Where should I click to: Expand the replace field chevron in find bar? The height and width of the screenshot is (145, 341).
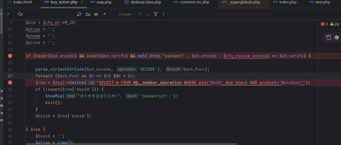coord(8,14)
